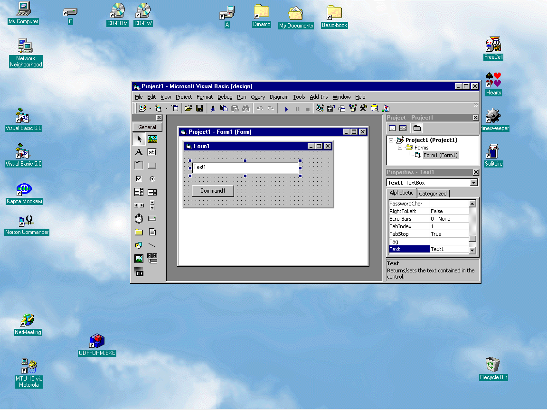Switch to the Alphabetic properties tab
This screenshot has width=547, height=410.
coord(401,193)
